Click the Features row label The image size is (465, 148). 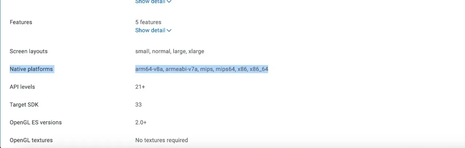tap(21, 22)
